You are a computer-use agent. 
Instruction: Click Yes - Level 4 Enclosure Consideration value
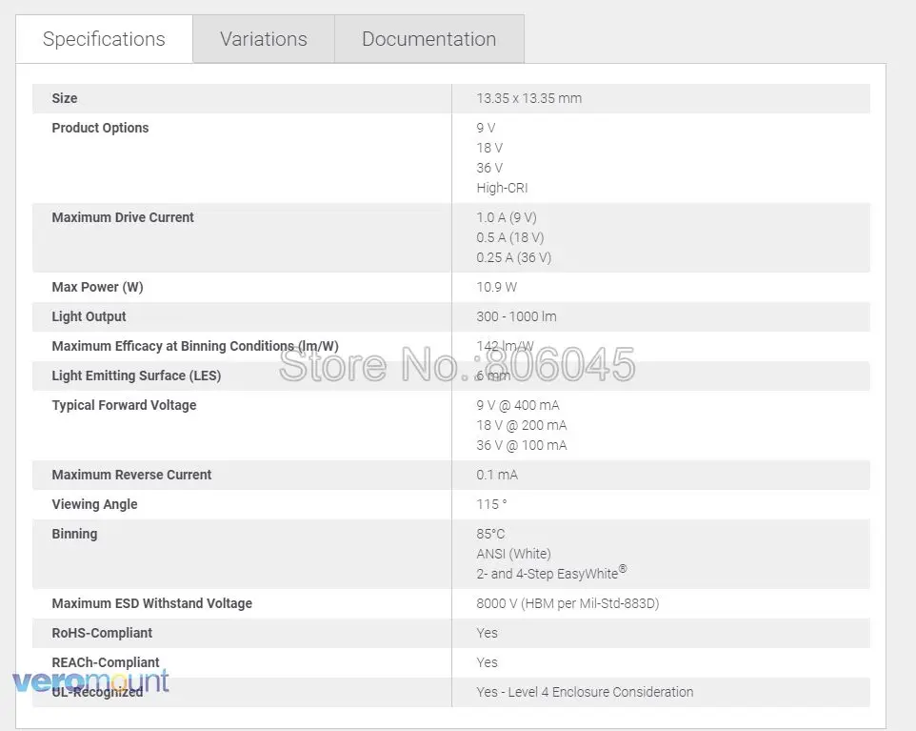(585, 693)
